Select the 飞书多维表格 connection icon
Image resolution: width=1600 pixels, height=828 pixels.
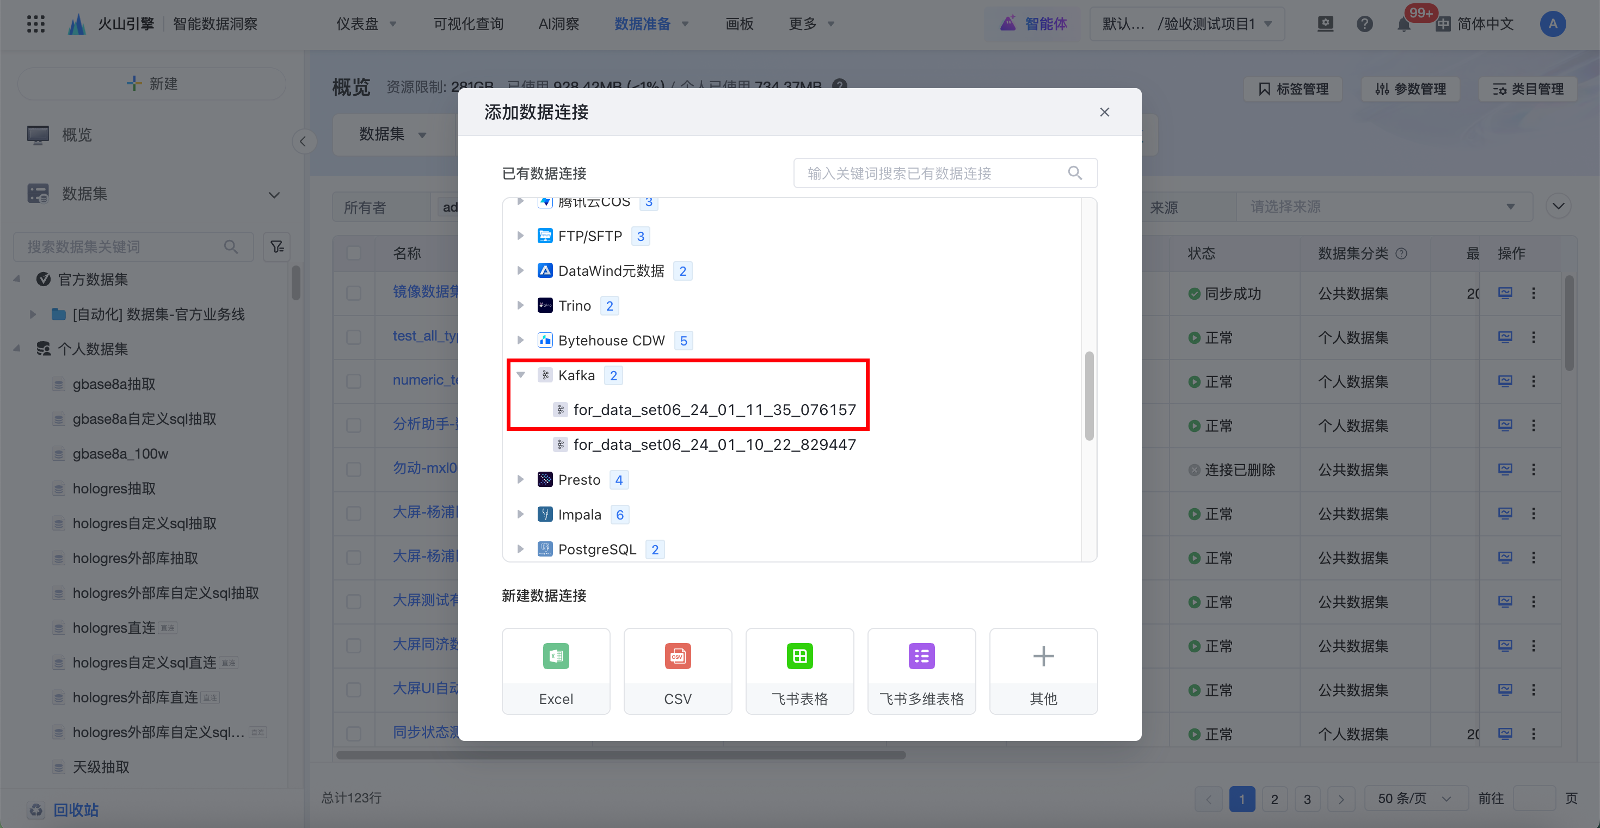click(x=921, y=656)
